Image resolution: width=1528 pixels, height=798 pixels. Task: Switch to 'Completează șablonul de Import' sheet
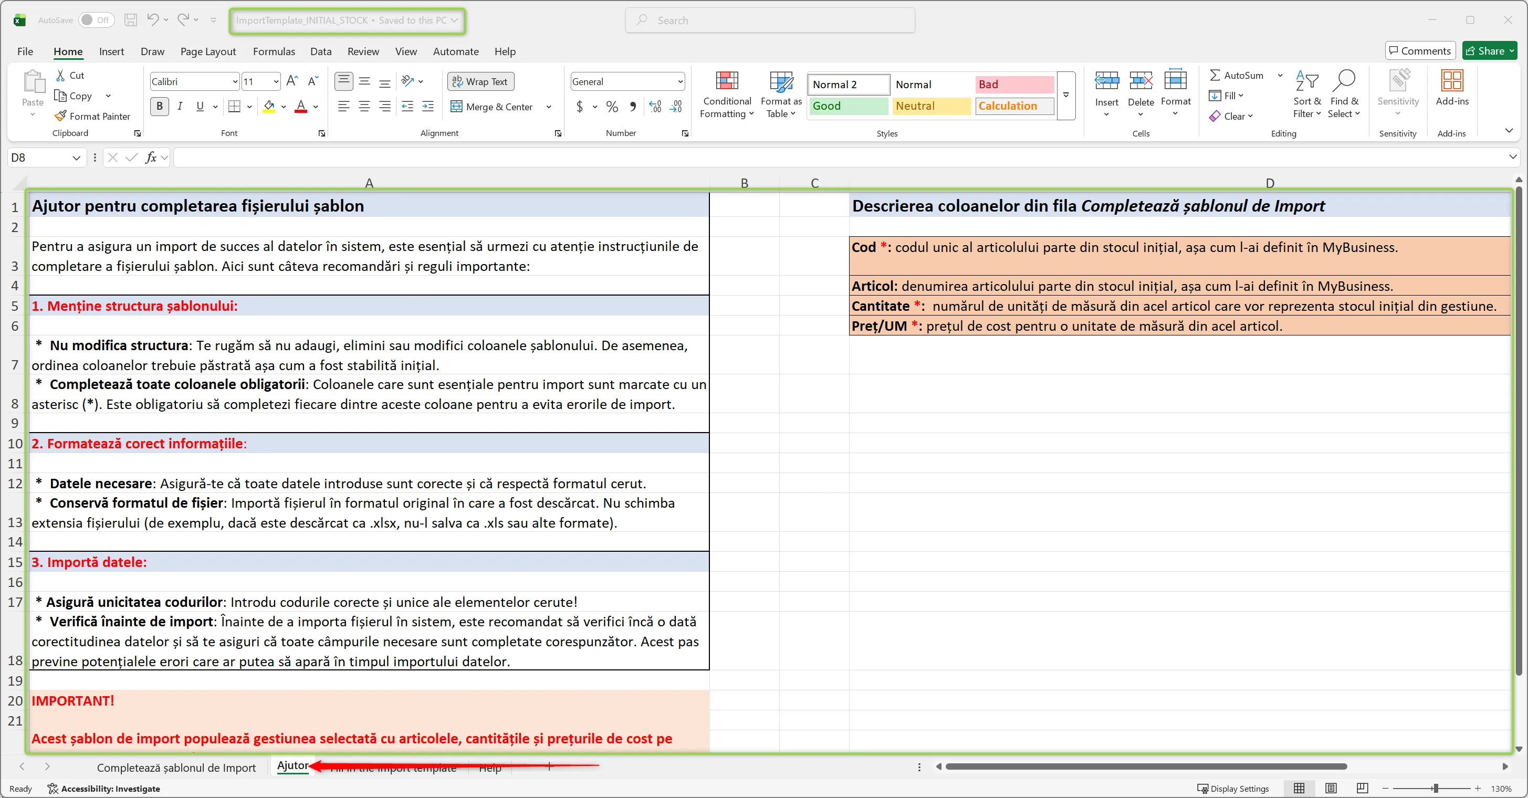tap(176, 767)
